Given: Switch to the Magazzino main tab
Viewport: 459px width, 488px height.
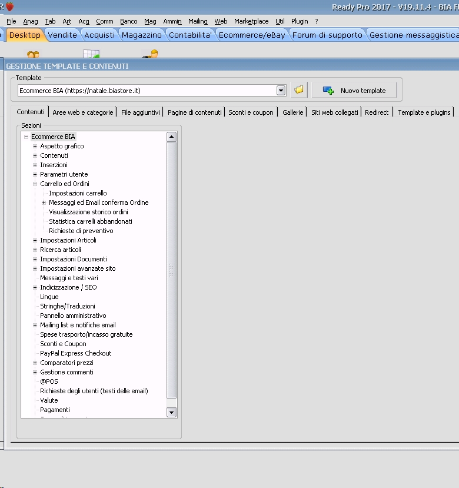Looking at the screenshot, I should [x=141, y=35].
